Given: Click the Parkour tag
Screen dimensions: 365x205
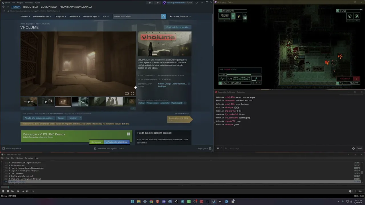Looking at the screenshot, I should 142,103.
